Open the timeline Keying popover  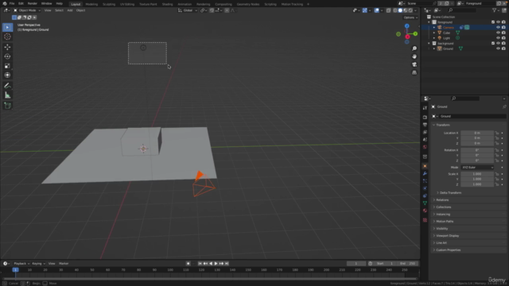pyautogui.click(x=38, y=264)
